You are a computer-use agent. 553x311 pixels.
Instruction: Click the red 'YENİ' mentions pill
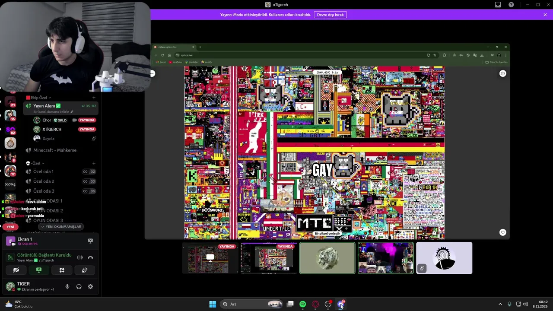10,227
